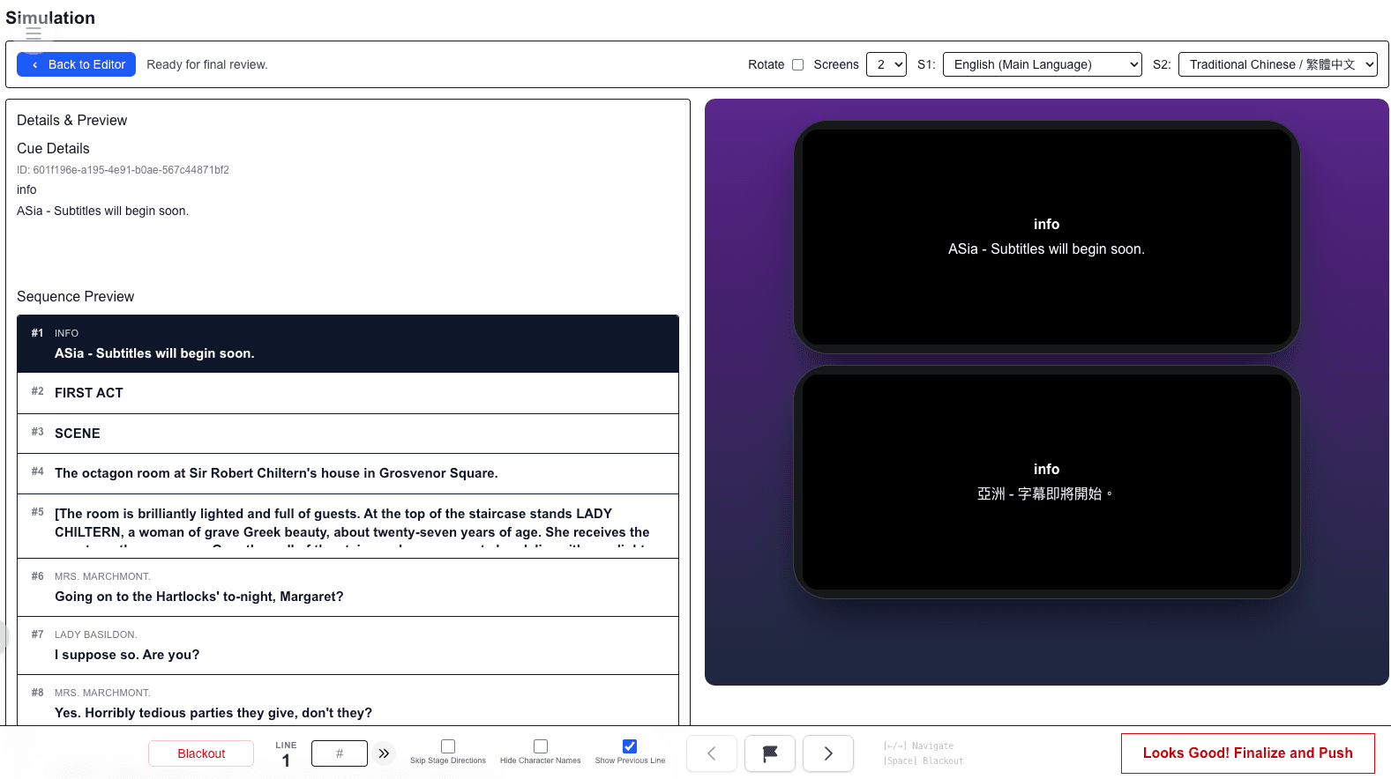Click the Ready for final review status text

tap(207, 64)
